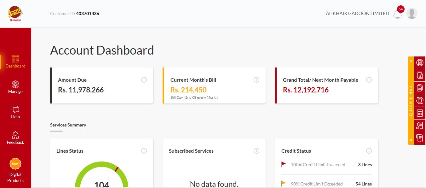Open the Dashboard sidebar icon

click(15, 59)
